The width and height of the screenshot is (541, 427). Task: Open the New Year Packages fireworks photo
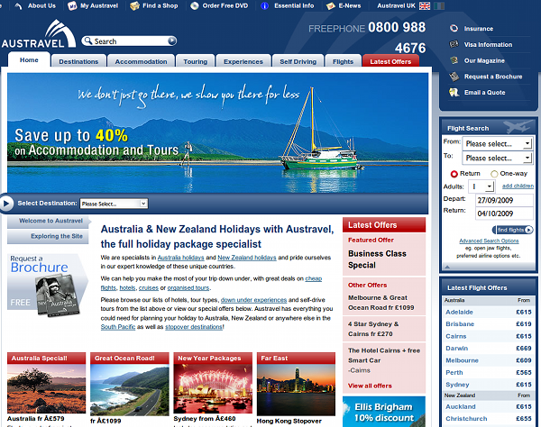click(213, 389)
